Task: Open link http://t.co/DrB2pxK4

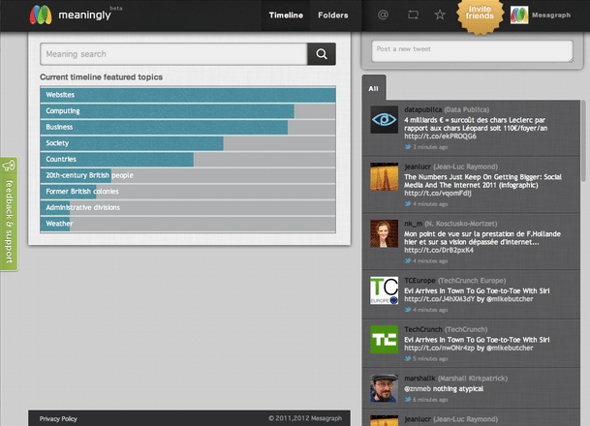Action: click(x=439, y=250)
